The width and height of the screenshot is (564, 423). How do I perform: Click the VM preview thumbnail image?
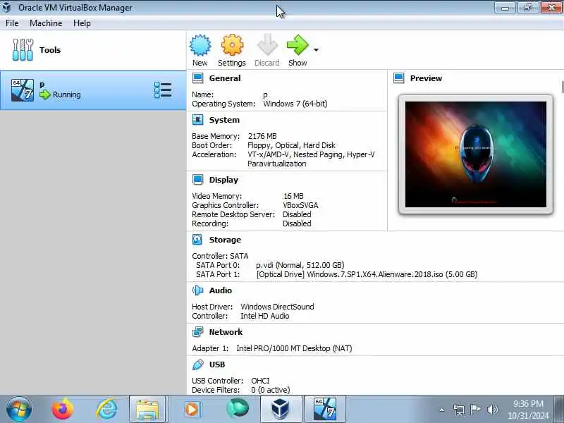point(475,154)
